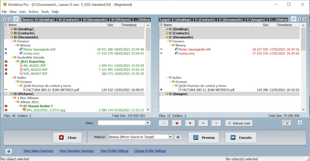Open View Execution Summary link
This screenshot has width=310, height=161.
click(x=77, y=151)
